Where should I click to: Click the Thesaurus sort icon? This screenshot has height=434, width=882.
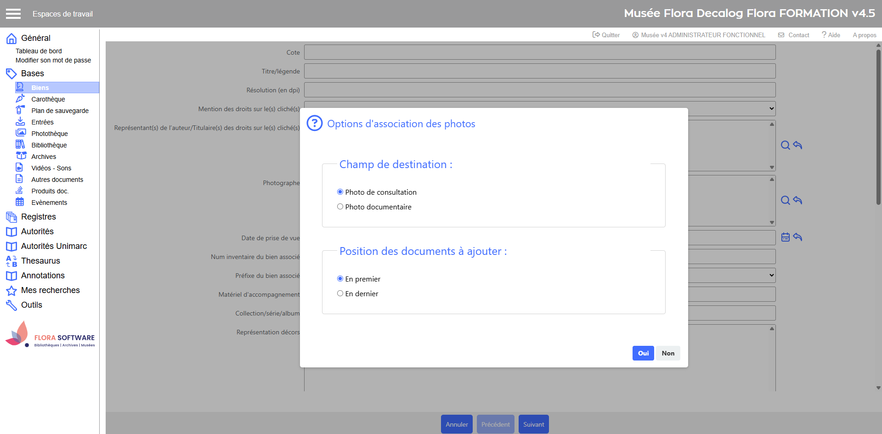(x=11, y=261)
